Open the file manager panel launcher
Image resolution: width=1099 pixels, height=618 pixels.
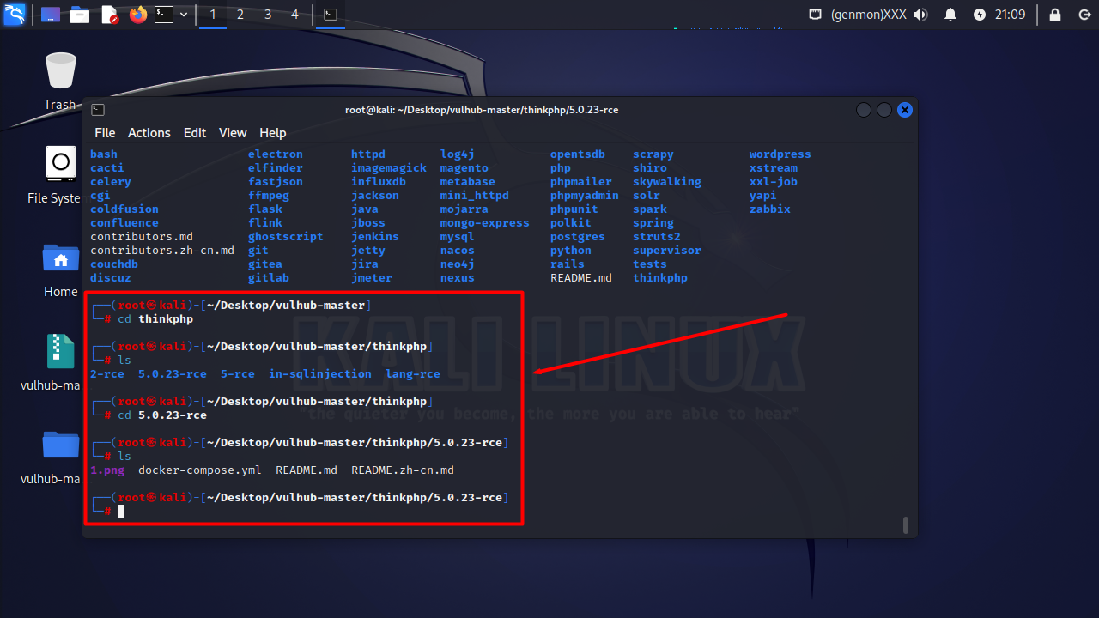pos(80,15)
